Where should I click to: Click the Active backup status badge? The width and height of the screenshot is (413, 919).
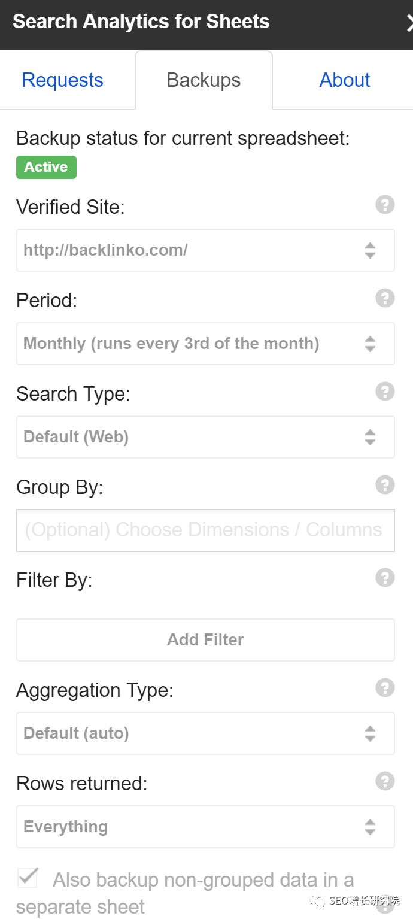coord(46,167)
